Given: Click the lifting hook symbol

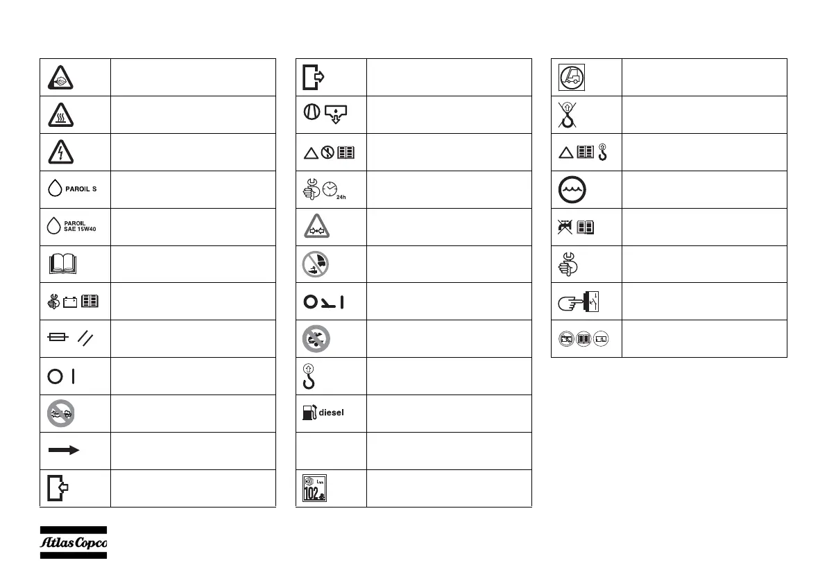Looking at the screenshot, I should click(x=309, y=376).
